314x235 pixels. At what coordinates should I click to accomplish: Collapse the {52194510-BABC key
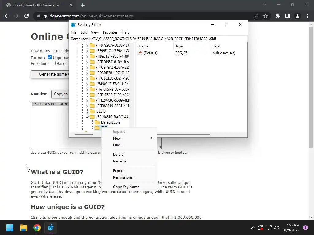[87, 117]
